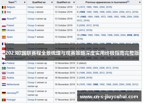Sort by Previous appearances column arrows
This screenshot has height=104, width=144.
tap(140, 2)
